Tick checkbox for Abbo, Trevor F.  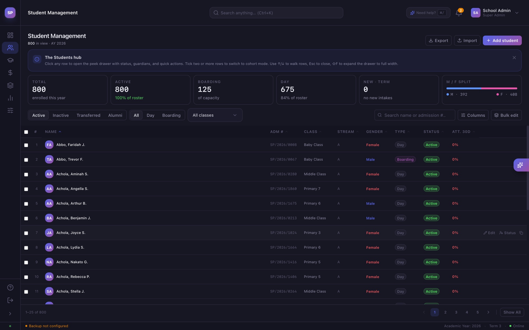tap(26, 160)
